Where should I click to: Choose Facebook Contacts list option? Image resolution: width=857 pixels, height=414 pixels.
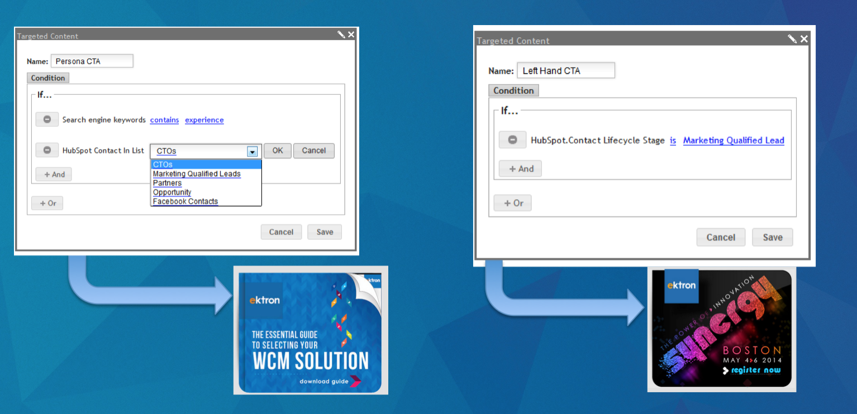point(206,201)
